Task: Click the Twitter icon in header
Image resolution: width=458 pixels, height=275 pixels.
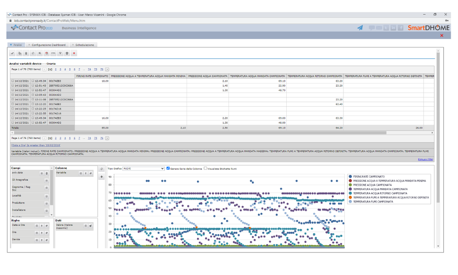Action: click(386, 28)
